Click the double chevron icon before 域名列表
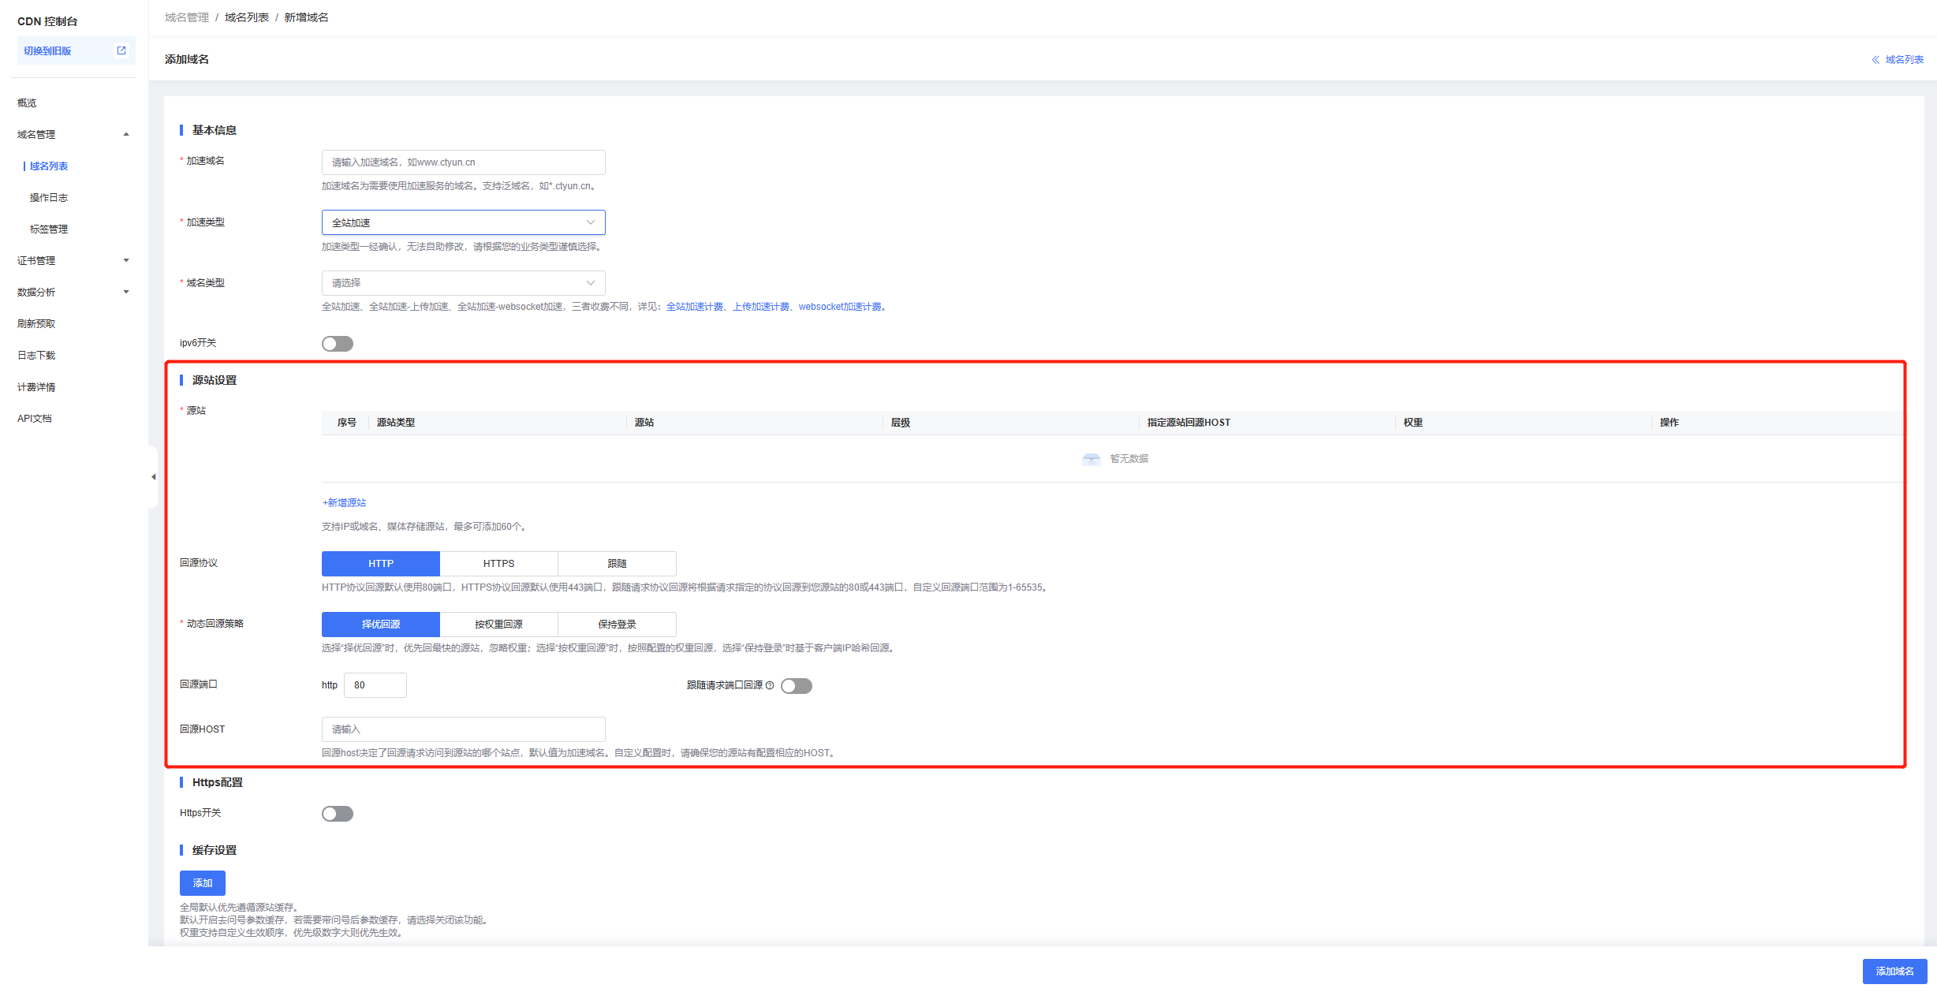Viewport: 1937px width, 992px height. [x=1875, y=60]
